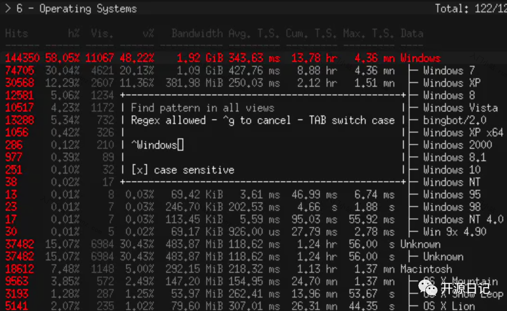Click the hits value 30568
Image resolution: width=507 pixels, height=311 pixels.
(20, 83)
